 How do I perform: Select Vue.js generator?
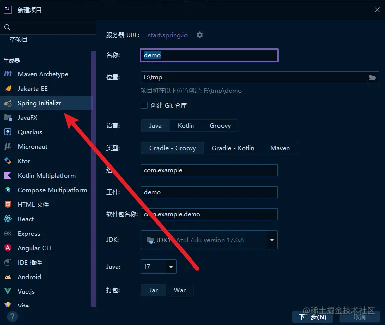click(46, 291)
